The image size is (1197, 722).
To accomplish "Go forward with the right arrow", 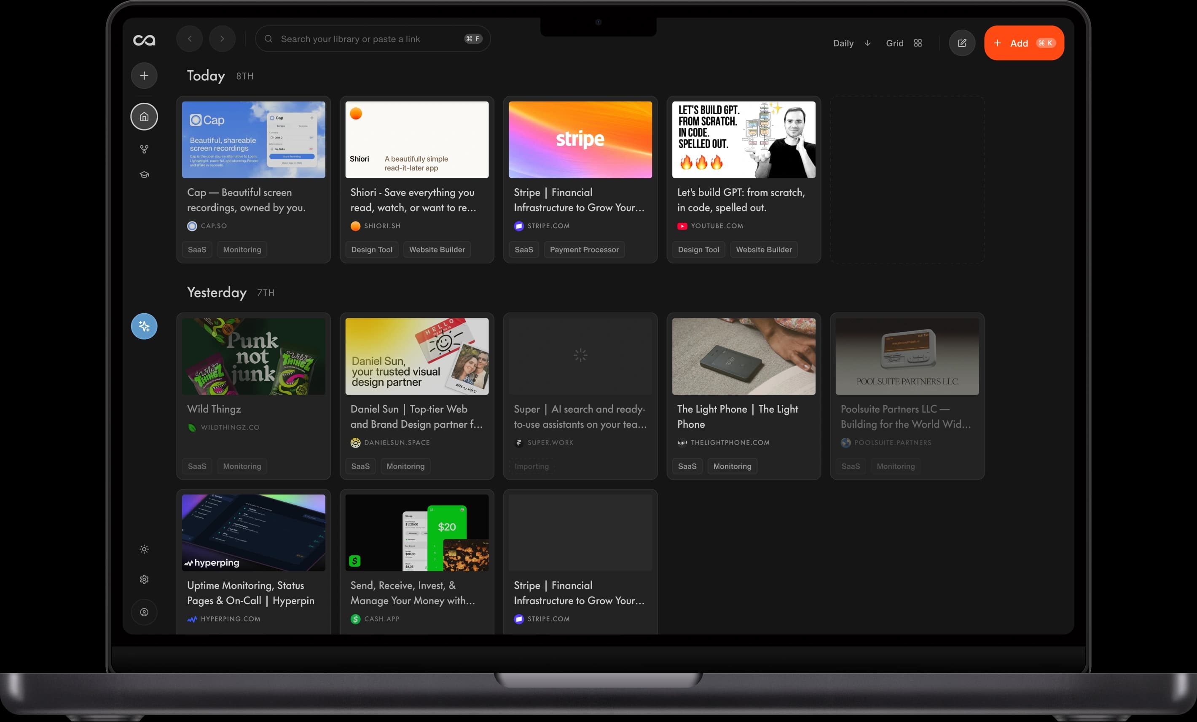I will [x=222, y=39].
